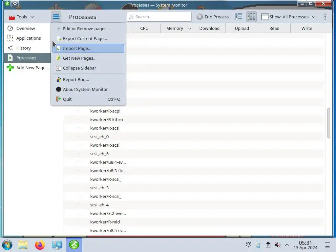Click the CPU column header
Viewport: 336px width, 252px height.
tap(144, 28)
